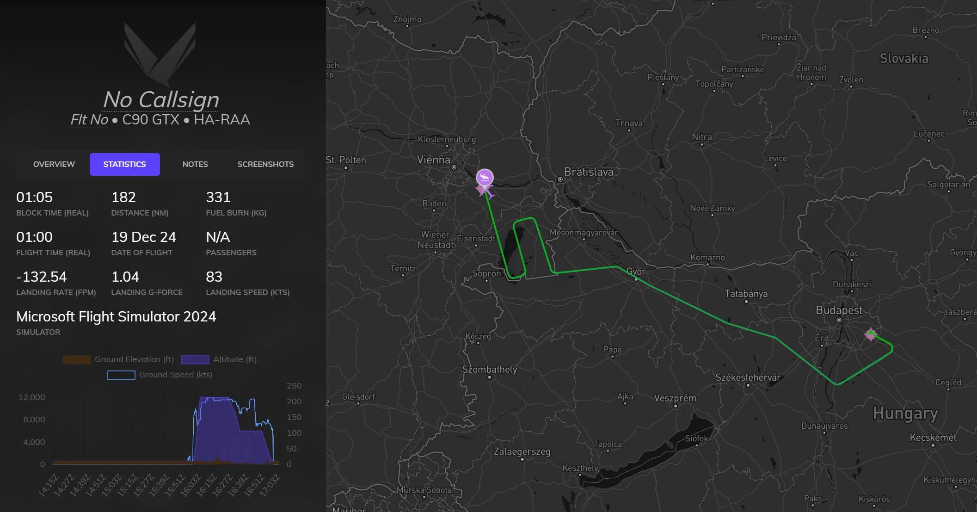Image resolution: width=977 pixels, height=512 pixels.
Task: Click aircraft registration HA-RAA
Action: tap(222, 120)
